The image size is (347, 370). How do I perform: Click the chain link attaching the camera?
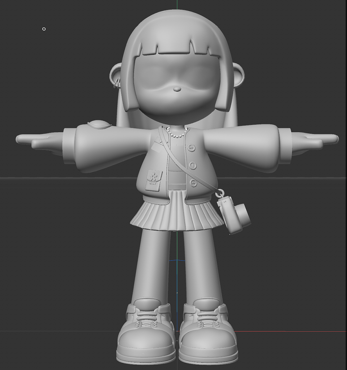(x=220, y=194)
